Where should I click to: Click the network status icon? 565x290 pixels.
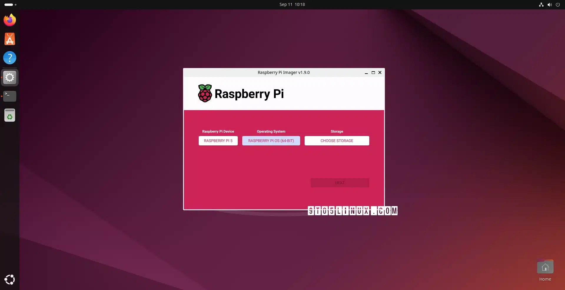pyautogui.click(x=541, y=4)
